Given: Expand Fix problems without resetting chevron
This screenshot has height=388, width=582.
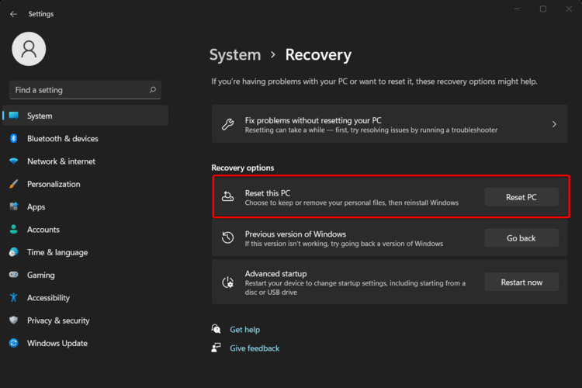Looking at the screenshot, I should pos(554,124).
